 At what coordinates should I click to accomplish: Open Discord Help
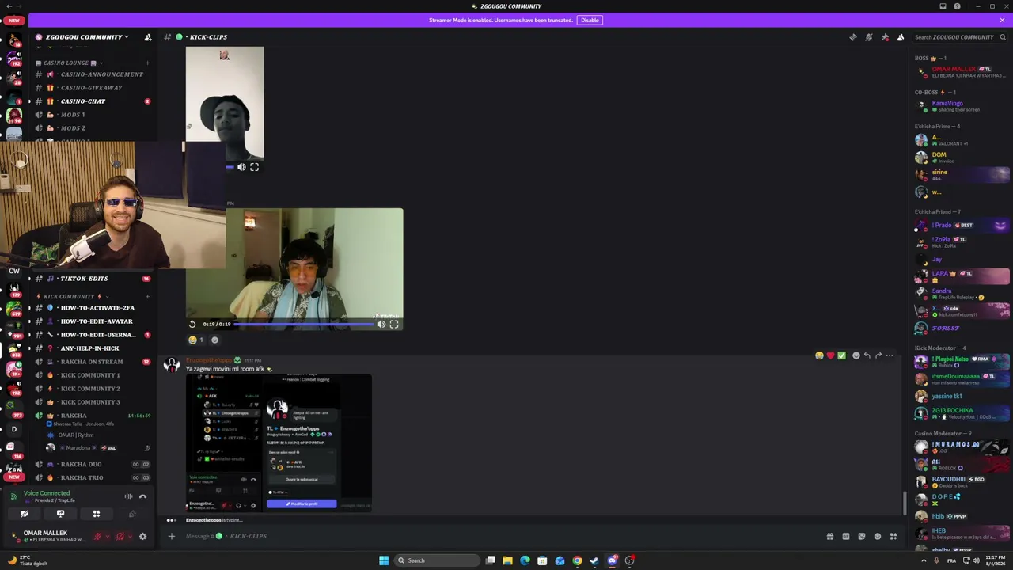tap(957, 6)
